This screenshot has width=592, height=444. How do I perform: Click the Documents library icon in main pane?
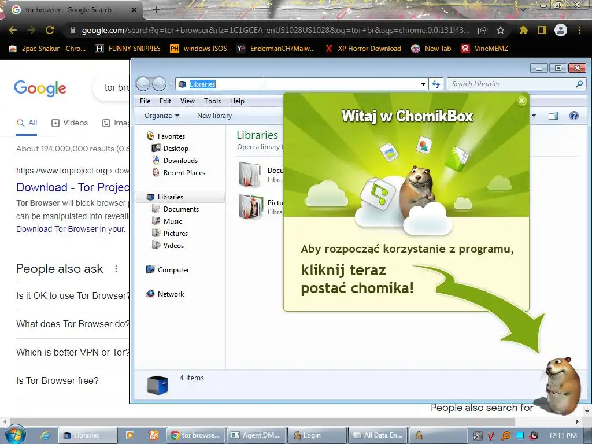point(250,175)
